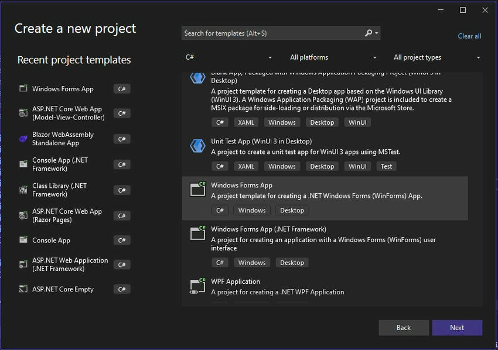
Task: Select the WPF Application template icon
Action: pos(197,286)
